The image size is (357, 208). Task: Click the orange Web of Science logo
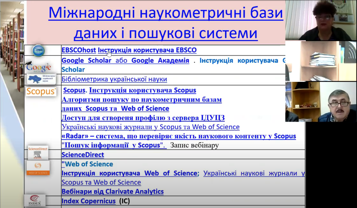click(38, 168)
